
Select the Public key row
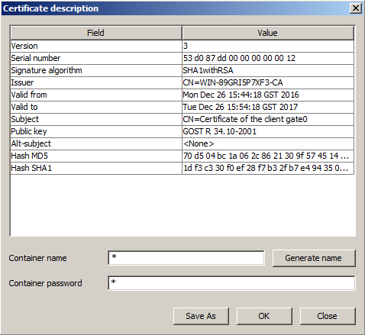(182, 131)
